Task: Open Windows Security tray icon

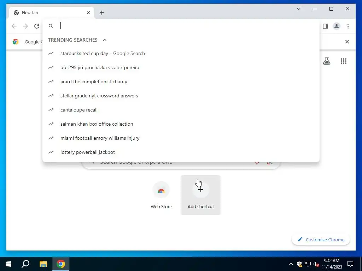Action: (299, 264)
